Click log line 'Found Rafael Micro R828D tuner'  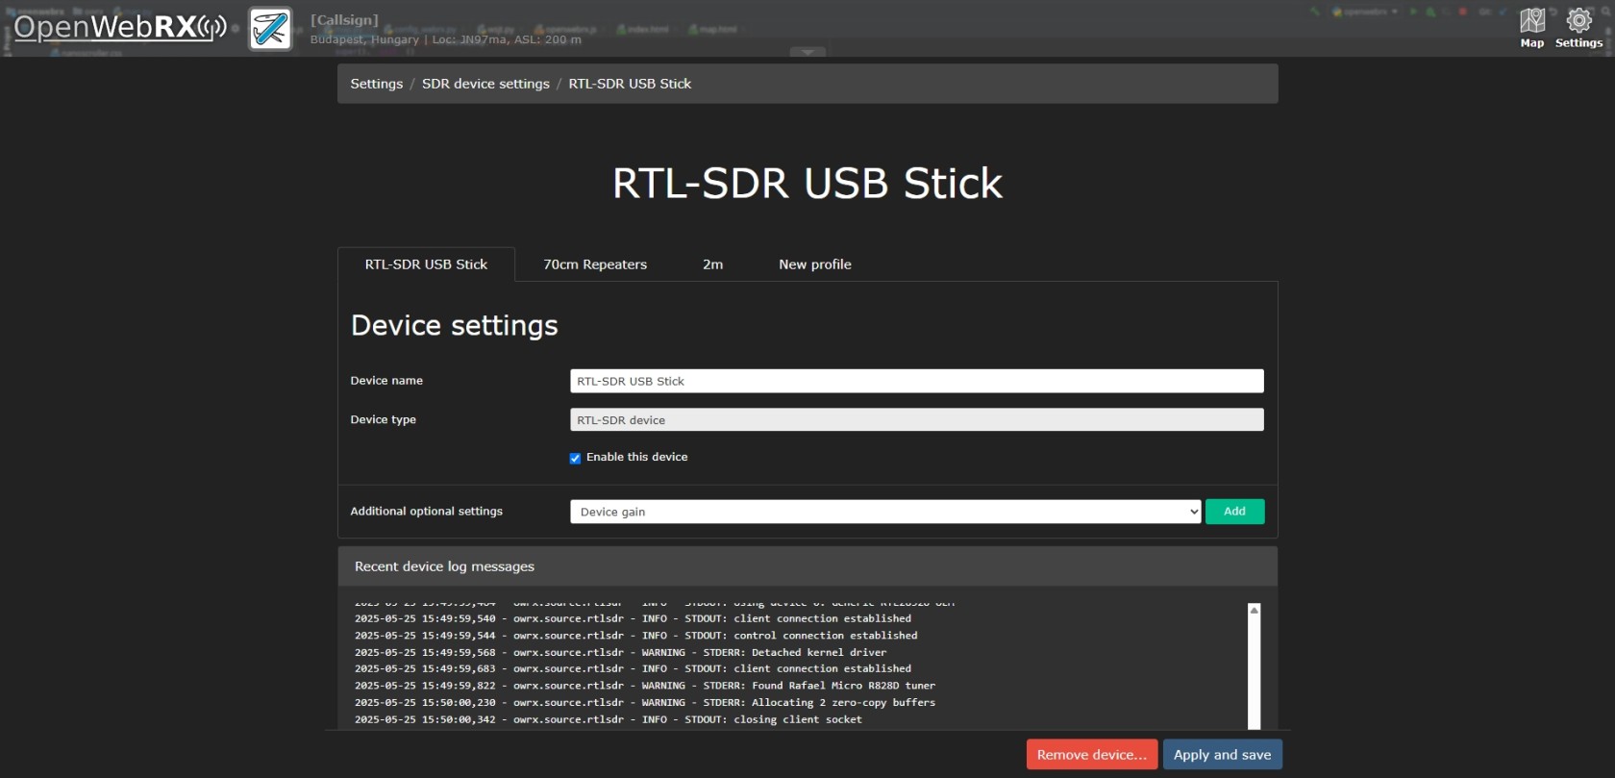[x=644, y=686]
